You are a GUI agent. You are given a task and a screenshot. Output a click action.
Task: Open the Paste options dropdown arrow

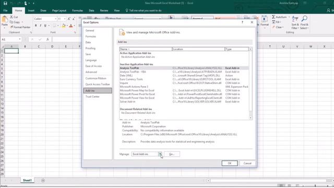point(5,28)
